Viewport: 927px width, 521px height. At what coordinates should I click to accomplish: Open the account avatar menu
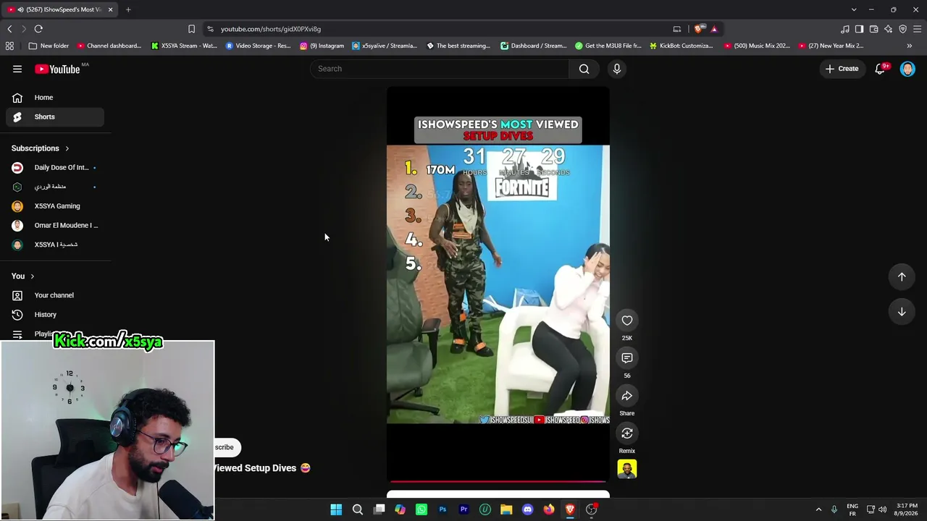tap(907, 69)
